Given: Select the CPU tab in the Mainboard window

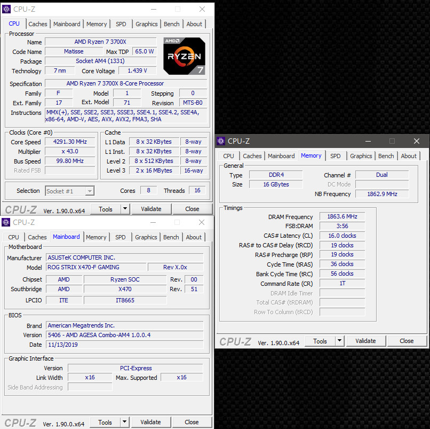Looking at the screenshot, I should point(13,237).
